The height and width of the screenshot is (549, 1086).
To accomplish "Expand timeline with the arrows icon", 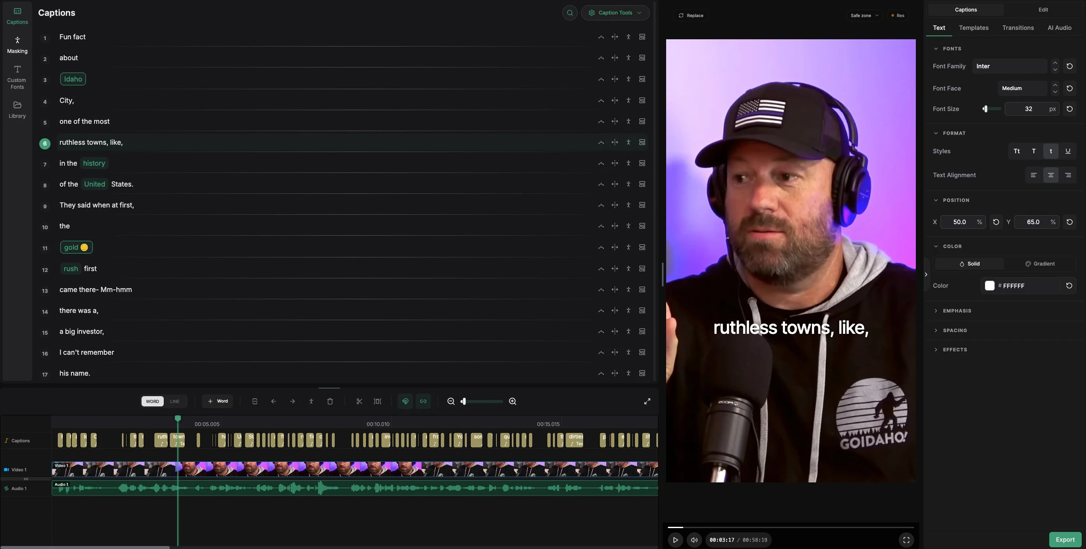I will pos(647,401).
